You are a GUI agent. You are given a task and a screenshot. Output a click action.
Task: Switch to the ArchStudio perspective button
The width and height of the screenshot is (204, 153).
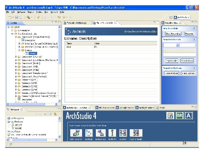[x=182, y=17]
